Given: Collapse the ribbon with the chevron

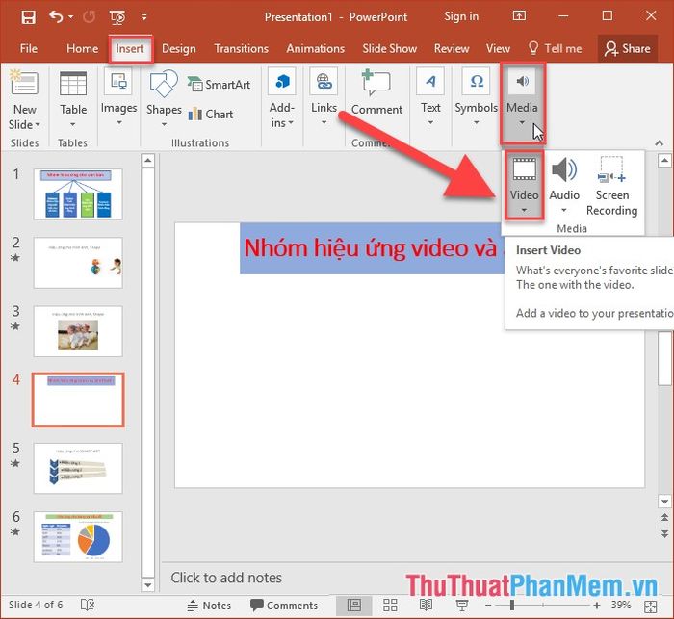Looking at the screenshot, I should 659,143.
